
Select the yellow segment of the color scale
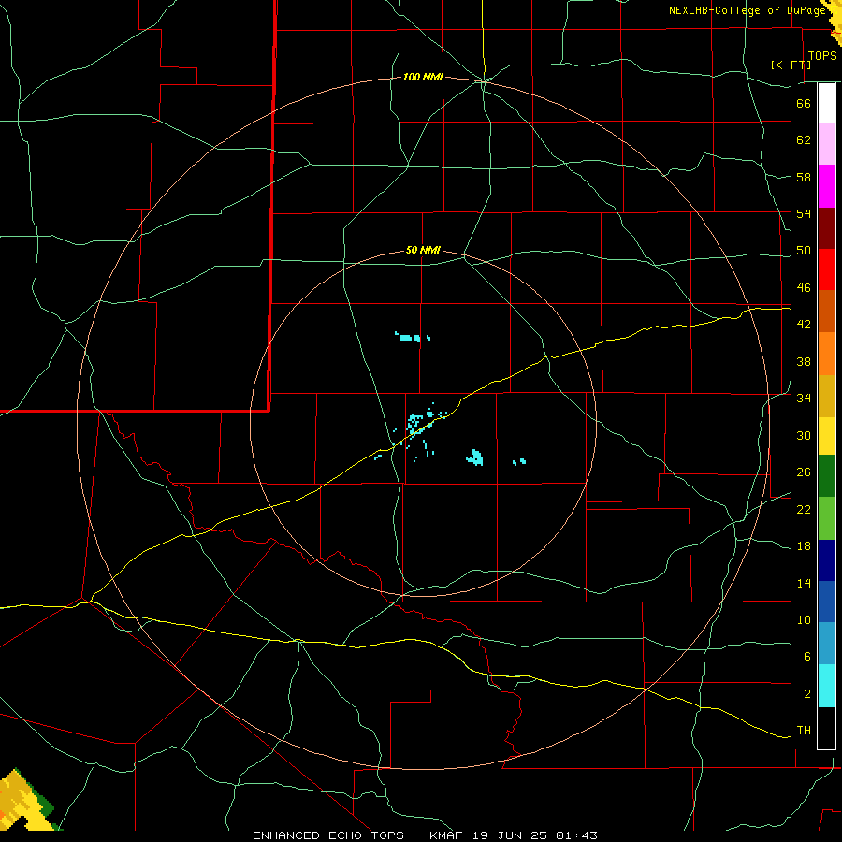click(826, 436)
